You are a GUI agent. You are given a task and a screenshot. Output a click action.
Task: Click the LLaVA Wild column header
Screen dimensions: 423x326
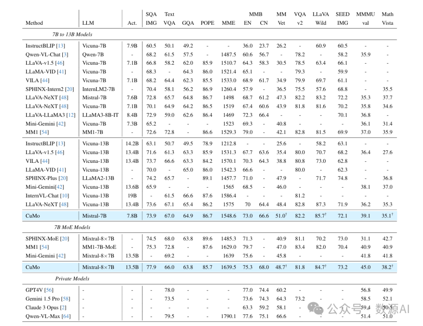coord(321,19)
